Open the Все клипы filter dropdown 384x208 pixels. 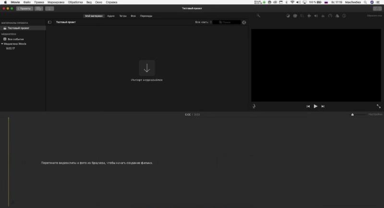[203, 22]
